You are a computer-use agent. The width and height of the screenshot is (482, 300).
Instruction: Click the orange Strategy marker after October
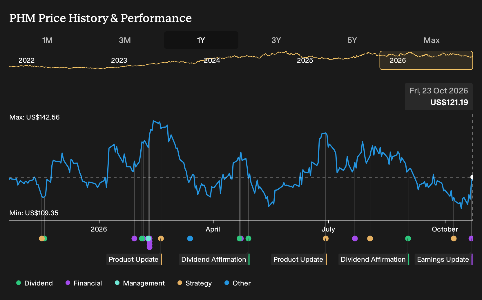click(x=454, y=238)
